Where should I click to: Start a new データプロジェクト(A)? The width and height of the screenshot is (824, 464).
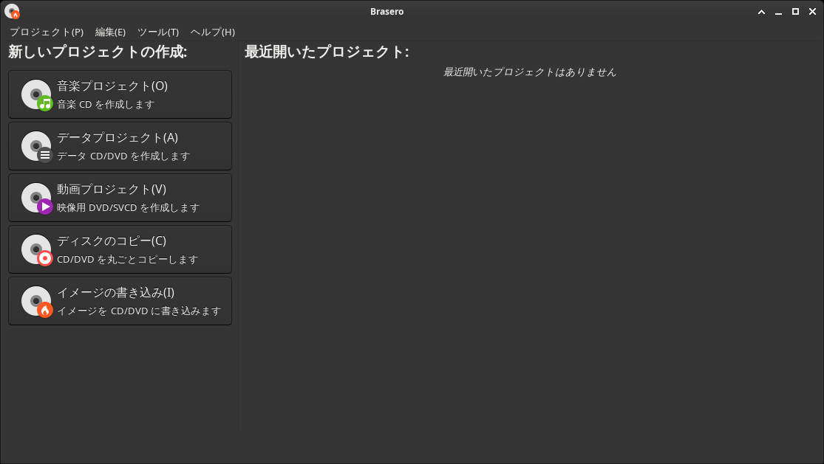coord(120,146)
